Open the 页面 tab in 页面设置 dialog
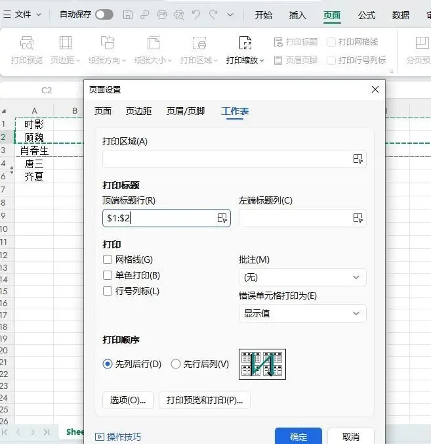The image size is (431, 444). [102, 111]
